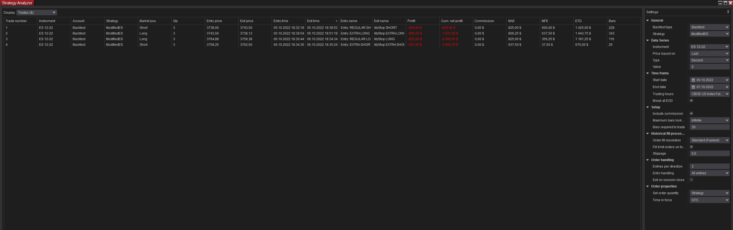Open the Set order quantity dropdown
This screenshot has height=230, width=733.
(709, 193)
